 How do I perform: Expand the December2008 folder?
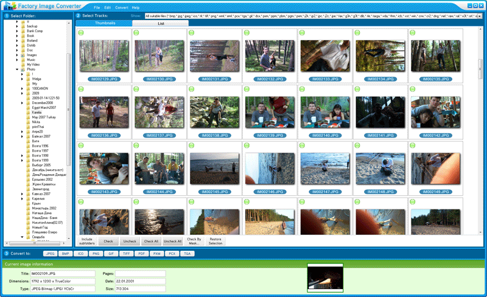tap(22, 103)
